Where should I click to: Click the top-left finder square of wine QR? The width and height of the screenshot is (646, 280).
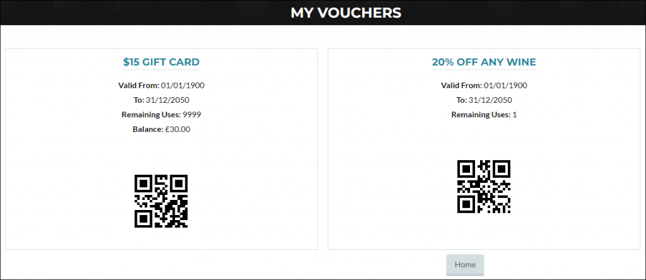[465, 168]
